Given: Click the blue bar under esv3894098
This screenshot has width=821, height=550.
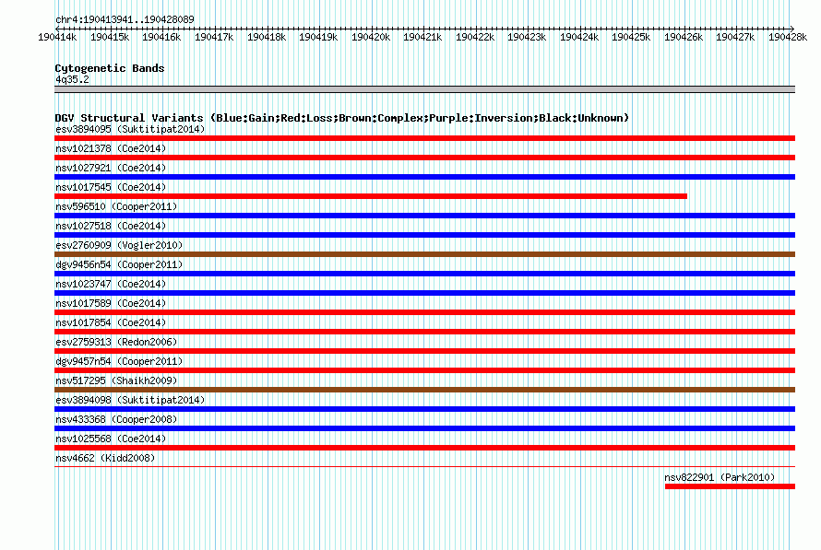Looking at the screenshot, I should [424, 409].
